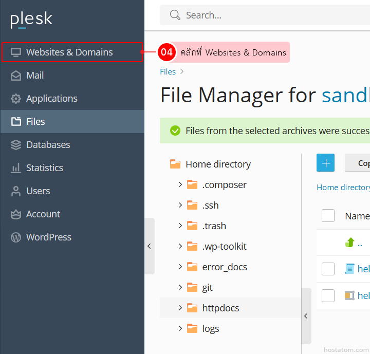Open Files in the sidebar menu
Viewport: 370px width, 354px height.
pyautogui.click(x=35, y=122)
